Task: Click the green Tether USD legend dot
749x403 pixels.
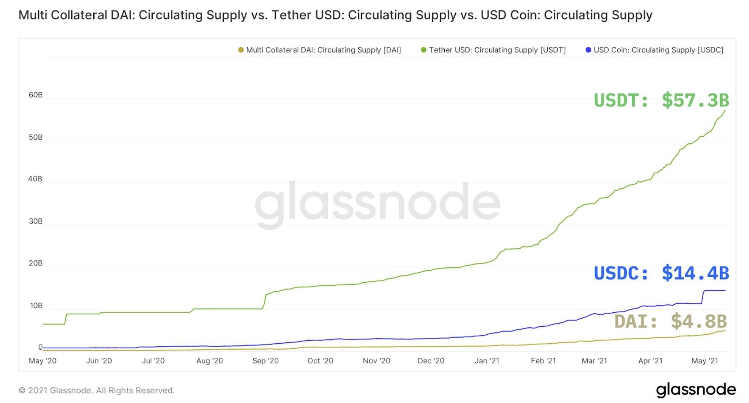Action: click(423, 50)
